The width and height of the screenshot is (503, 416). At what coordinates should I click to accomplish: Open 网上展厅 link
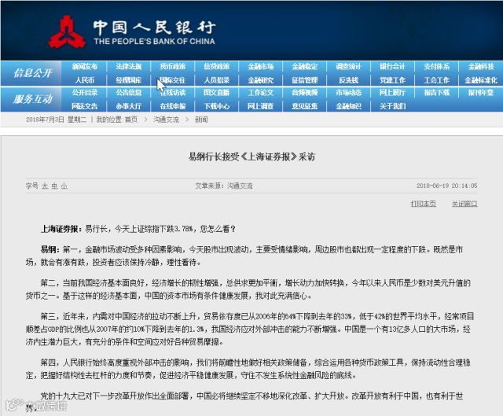pos(393,93)
